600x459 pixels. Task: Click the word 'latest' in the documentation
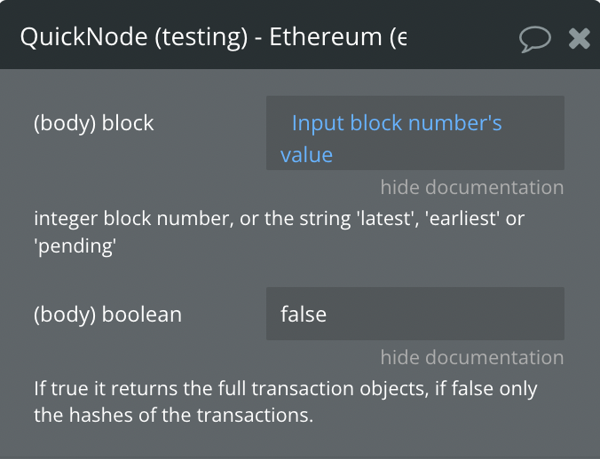click(388, 219)
